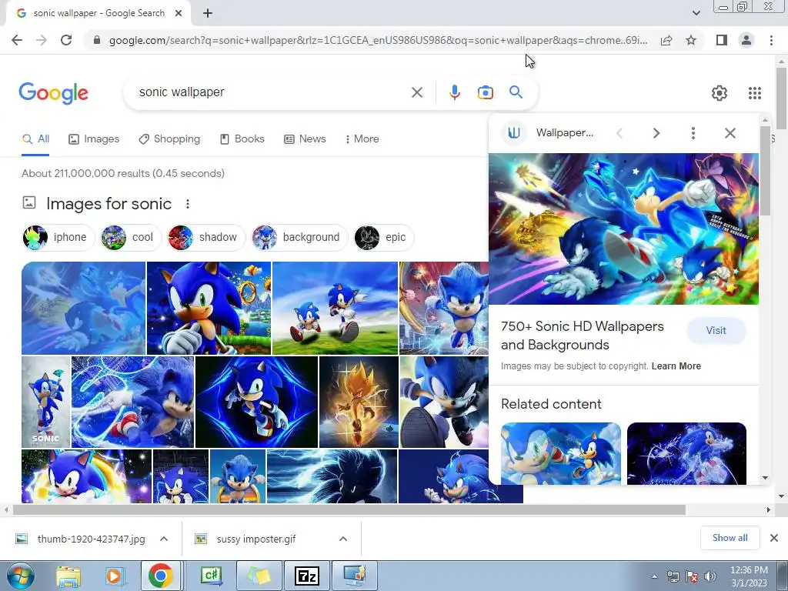Select the All results tab
Screen dimensions: 788x591
click(35, 139)
